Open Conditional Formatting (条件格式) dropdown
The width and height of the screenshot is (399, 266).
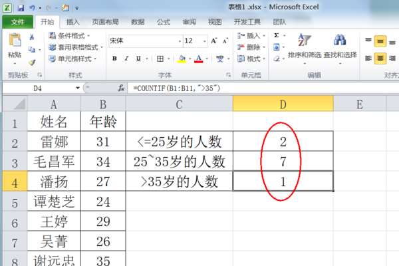(x=69, y=36)
